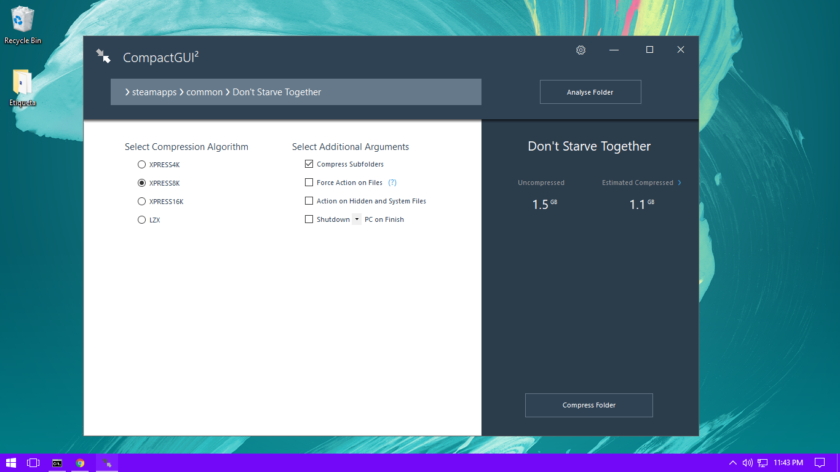Close the CompactGUI window
The width and height of the screenshot is (840, 472).
pos(681,50)
